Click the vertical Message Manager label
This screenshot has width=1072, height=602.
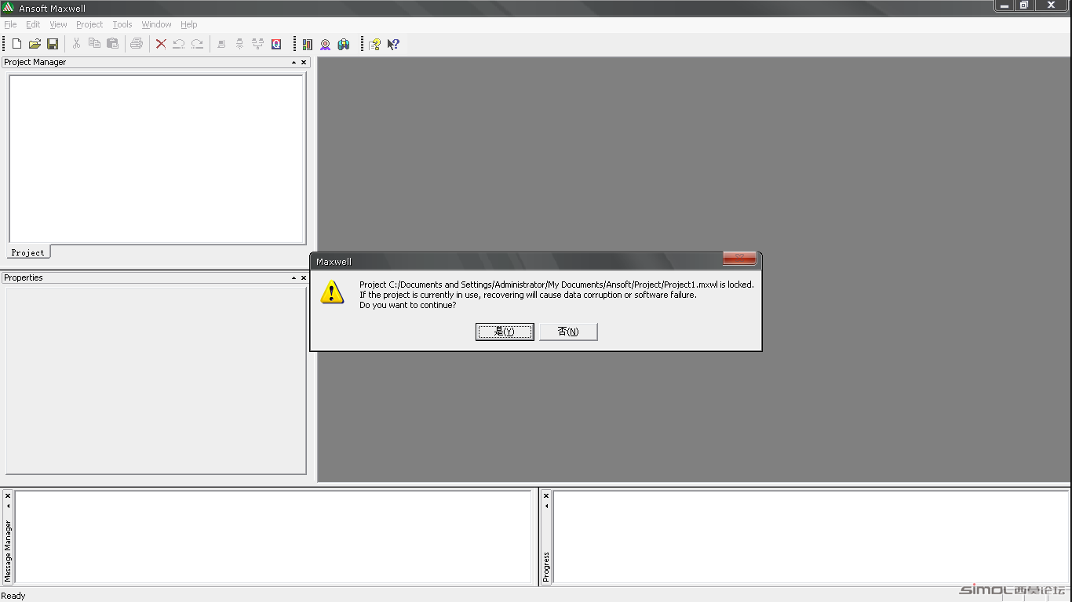[9, 549]
